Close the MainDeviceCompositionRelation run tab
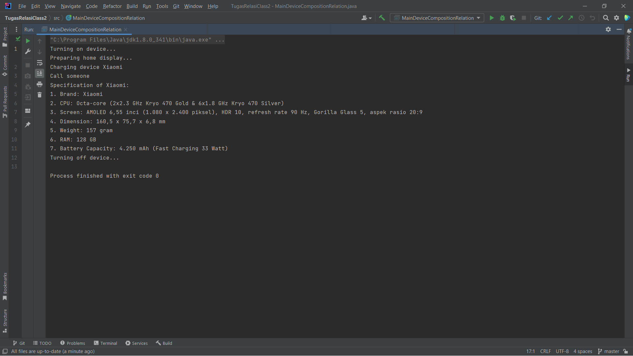The width and height of the screenshot is (633, 356). point(126,30)
